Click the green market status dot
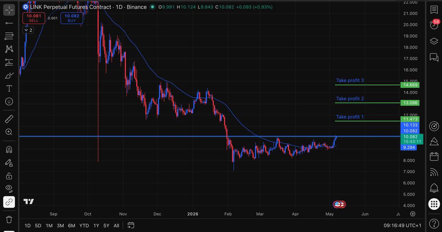 tap(152, 7)
